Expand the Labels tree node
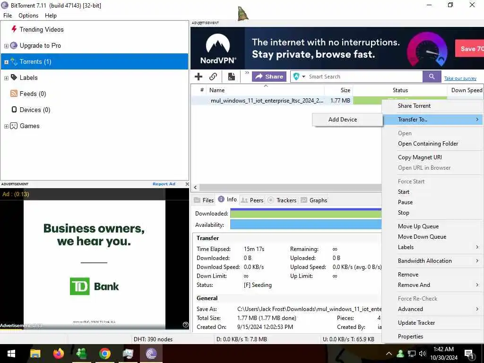 pos(6,78)
